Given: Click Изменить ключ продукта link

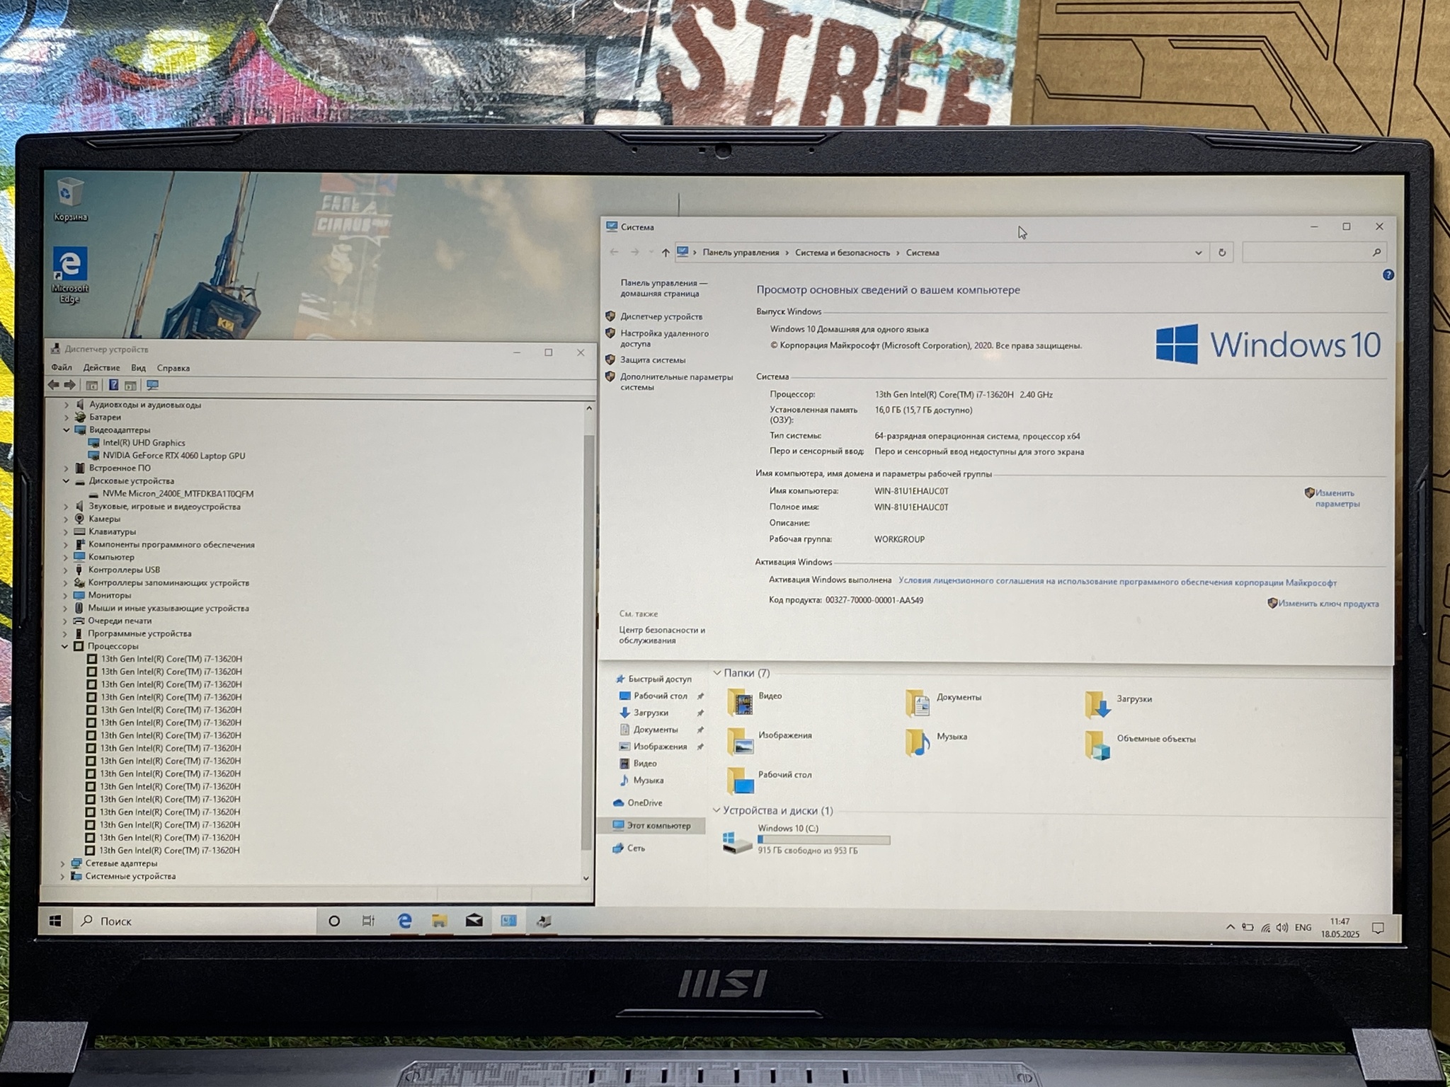Looking at the screenshot, I should coord(1328,604).
